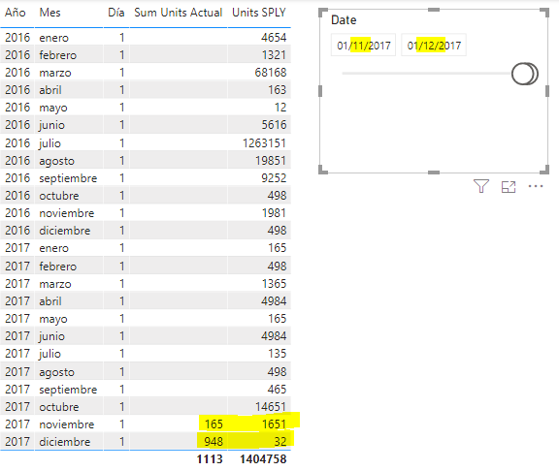
Task: Select the value 68168 in marzo row
Action: 271,73
